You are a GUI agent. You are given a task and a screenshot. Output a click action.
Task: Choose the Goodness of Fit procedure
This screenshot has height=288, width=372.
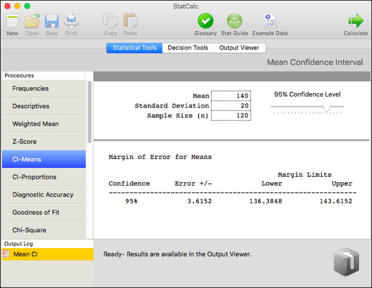[44, 212]
